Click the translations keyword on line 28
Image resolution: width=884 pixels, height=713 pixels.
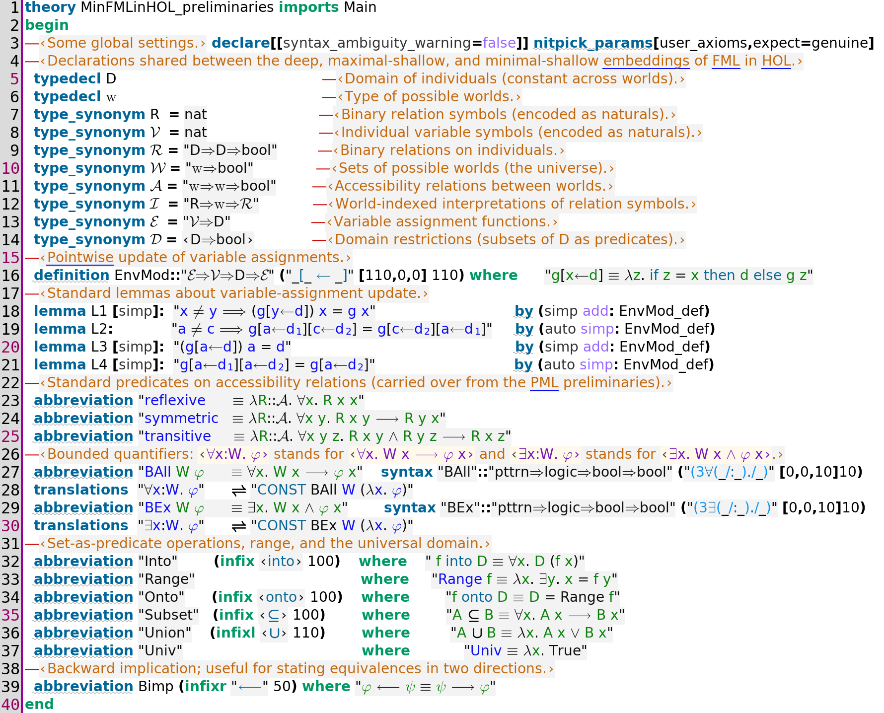(81, 490)
